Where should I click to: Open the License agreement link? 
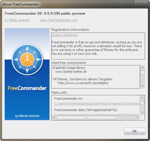(x=65, y=35)
